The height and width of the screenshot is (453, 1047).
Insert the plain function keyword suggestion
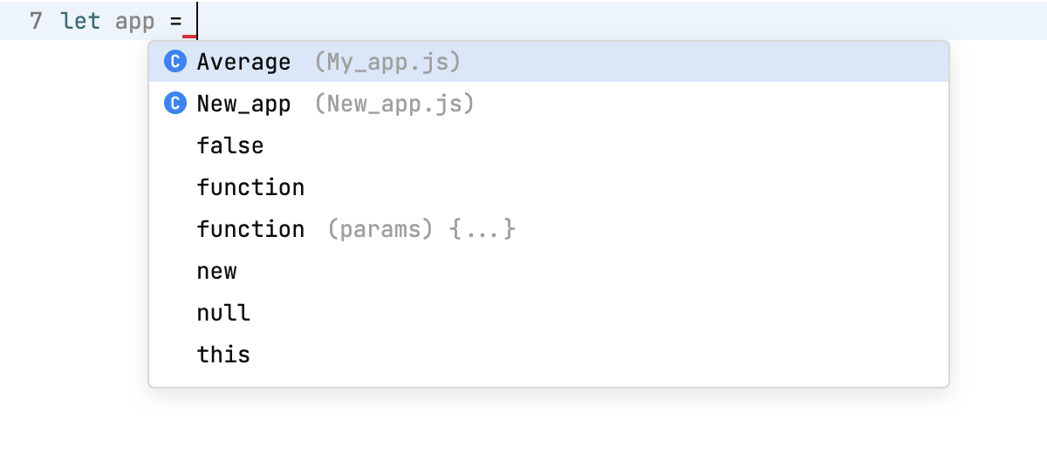pos(250,187)
